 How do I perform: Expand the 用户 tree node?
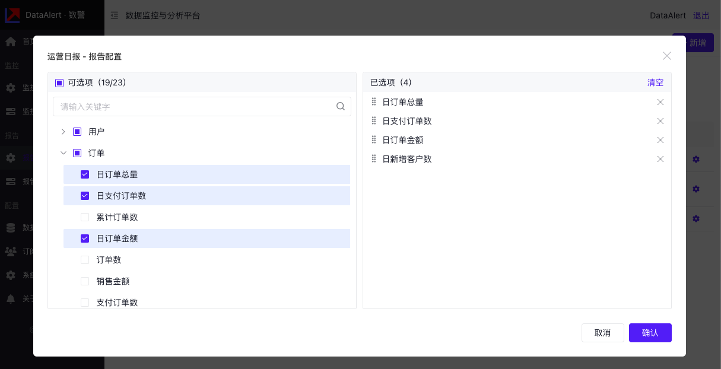pos(63,132)
